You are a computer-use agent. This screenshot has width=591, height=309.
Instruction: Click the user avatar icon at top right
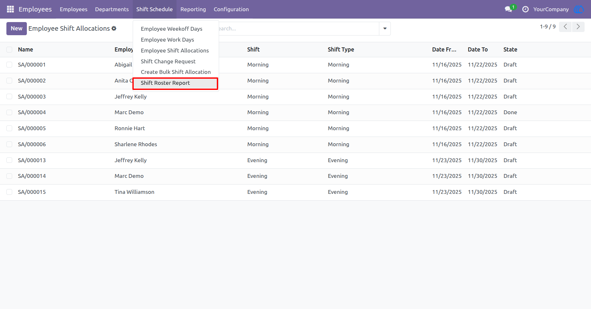tap(579, 9)
